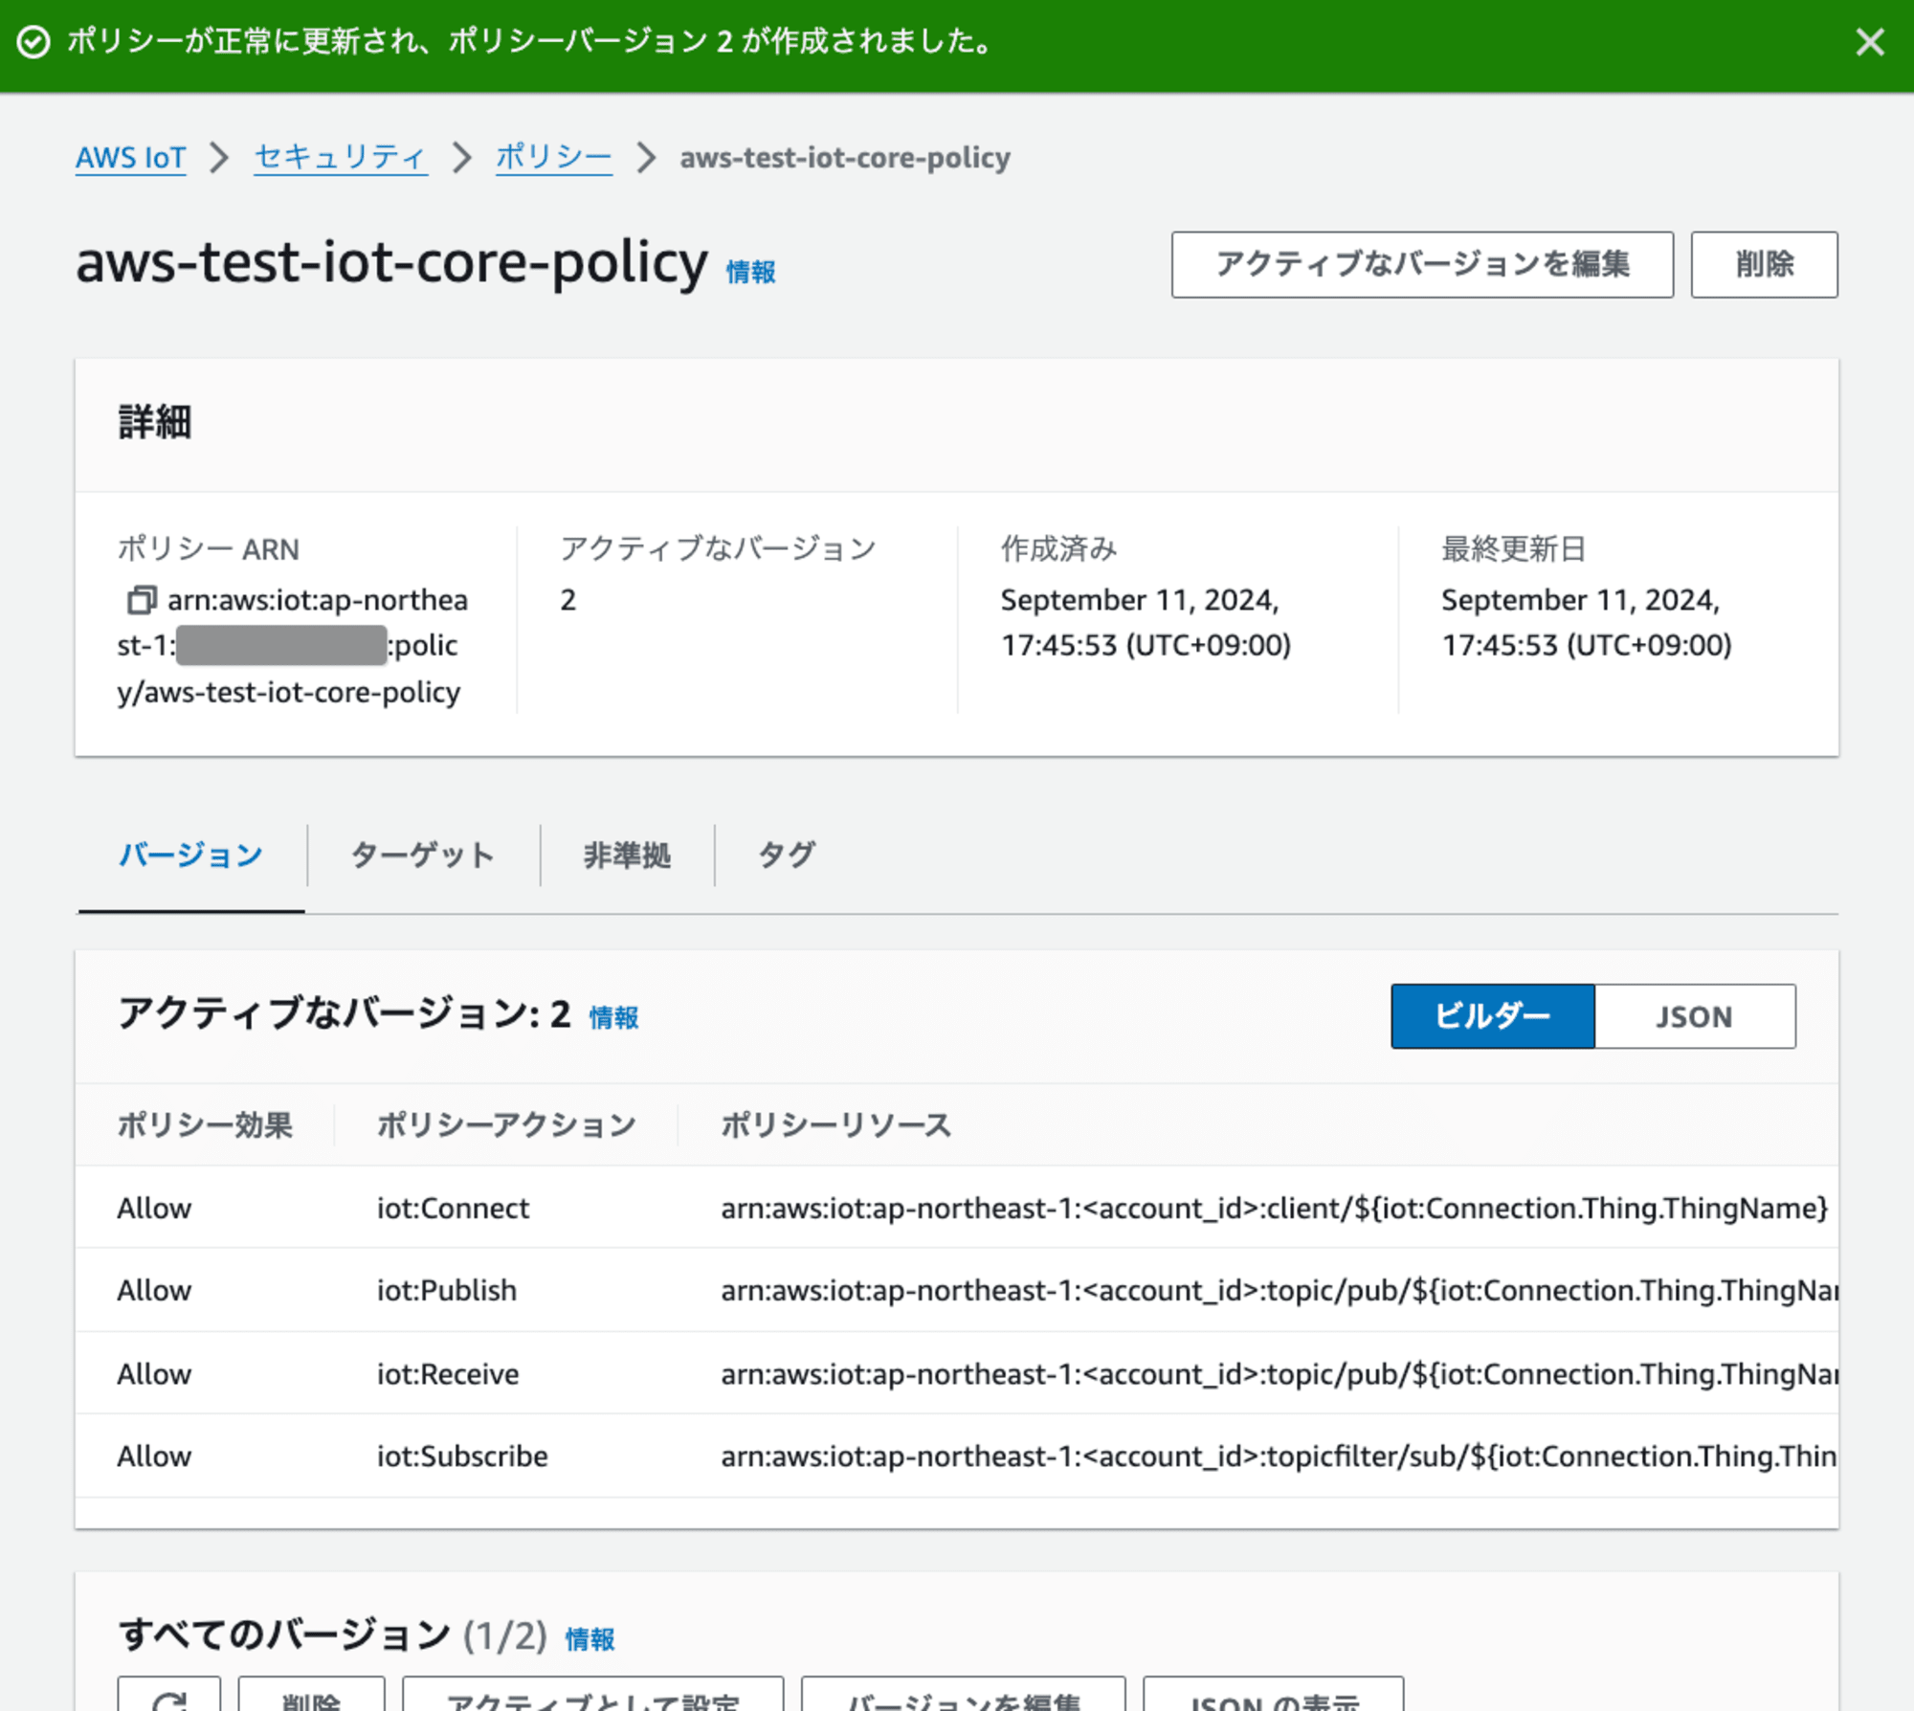Click the ポリシー効果 column header
Screen dimensions: 1914x1711
[x=205, y=1124]
